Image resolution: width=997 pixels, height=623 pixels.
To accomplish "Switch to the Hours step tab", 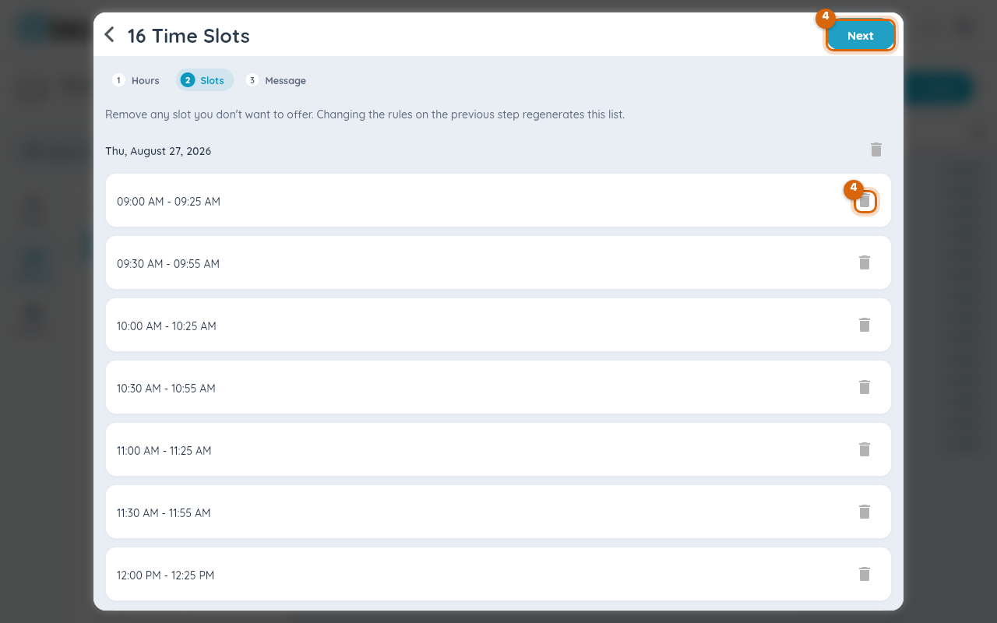I will tap(136, 80).
